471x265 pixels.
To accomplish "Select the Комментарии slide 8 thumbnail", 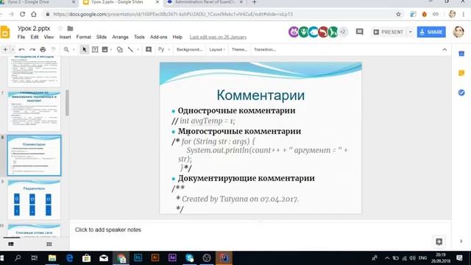I will point(34,155).
